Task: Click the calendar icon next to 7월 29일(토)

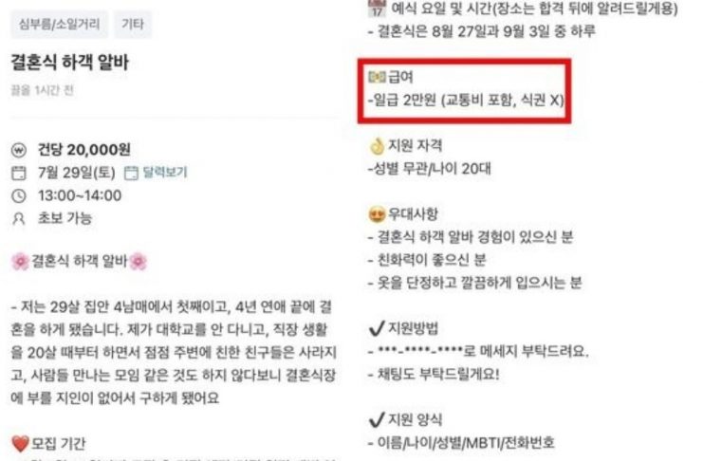Action: (19, 173)
